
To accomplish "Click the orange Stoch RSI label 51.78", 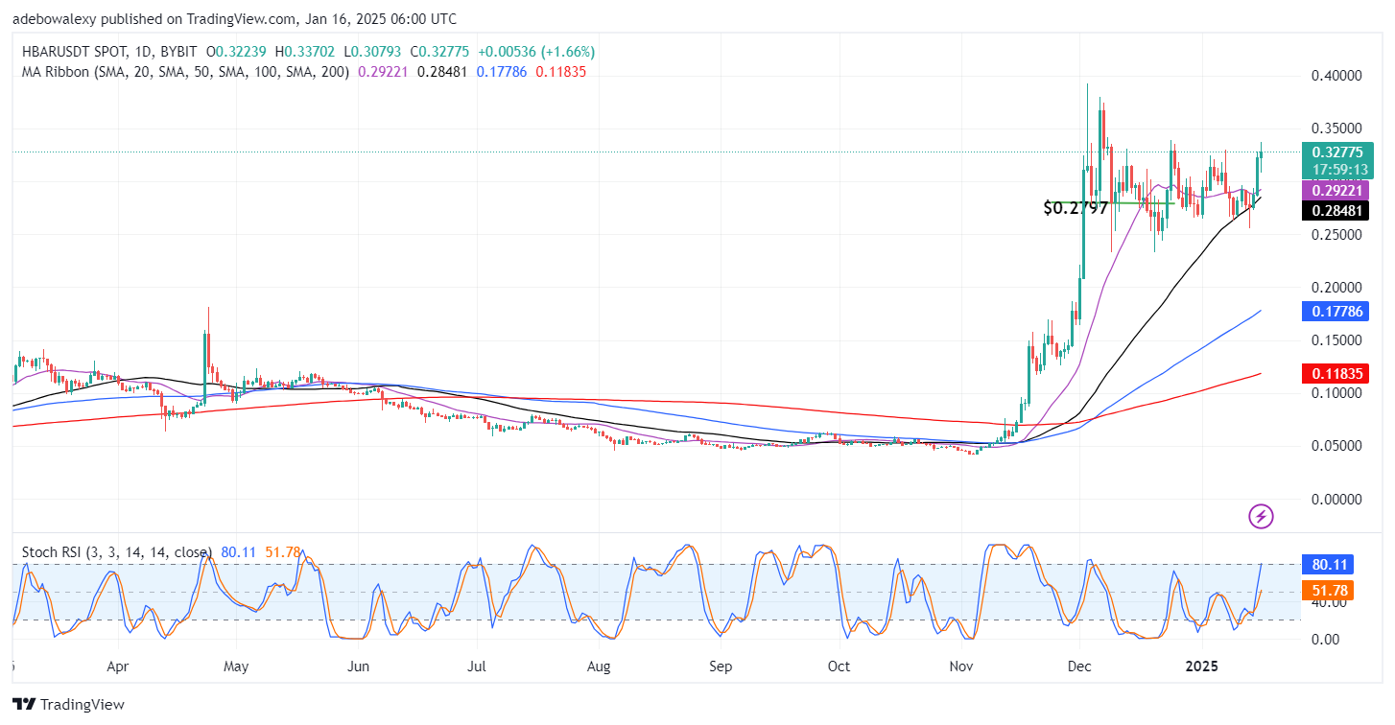I will [x=1328, y=591].
